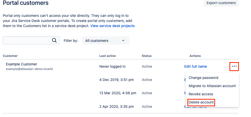Pick Revoke access in the actions menu
251x117 pixels.
coord(201,94)
